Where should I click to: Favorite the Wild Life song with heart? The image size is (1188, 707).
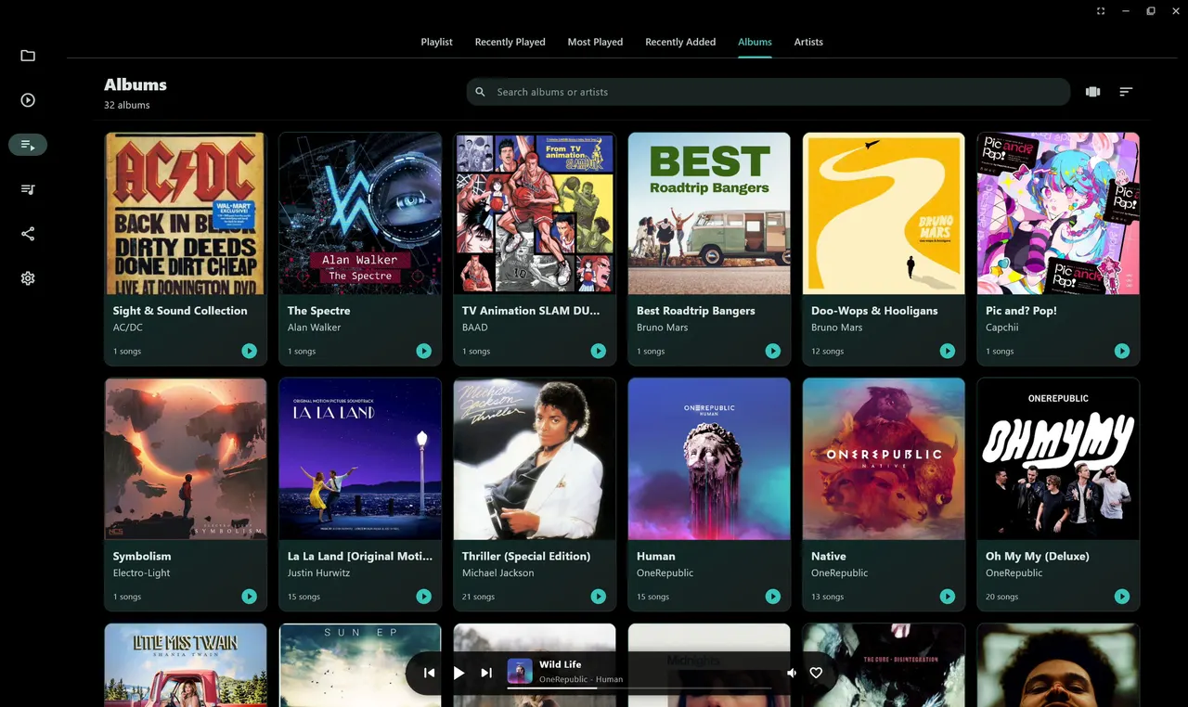click(x=816, y=673)
